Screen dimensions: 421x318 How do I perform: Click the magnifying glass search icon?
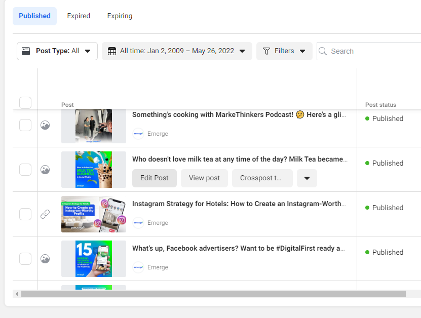pos(323,51)
